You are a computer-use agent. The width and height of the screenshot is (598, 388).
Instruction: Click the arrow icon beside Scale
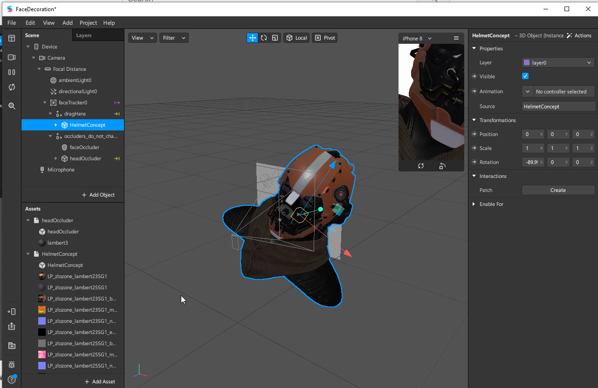tap(474, 148)
